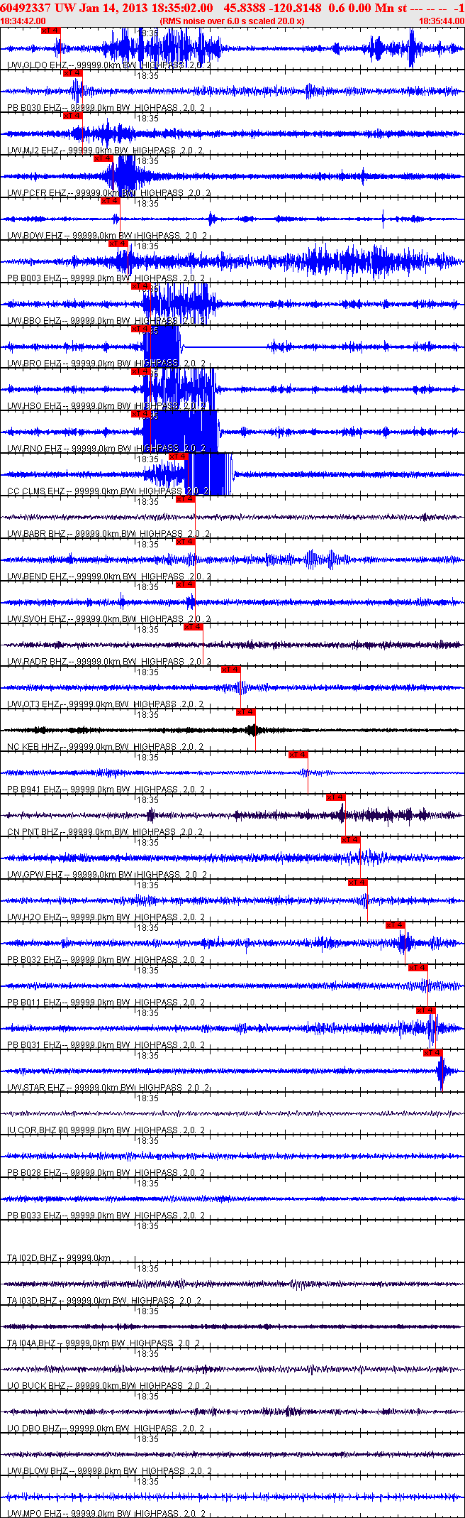This screenshot has height=1518, width=465.
Task: Click the pick flag on UW.PCFR trace
Action: [x=103, y=158]
